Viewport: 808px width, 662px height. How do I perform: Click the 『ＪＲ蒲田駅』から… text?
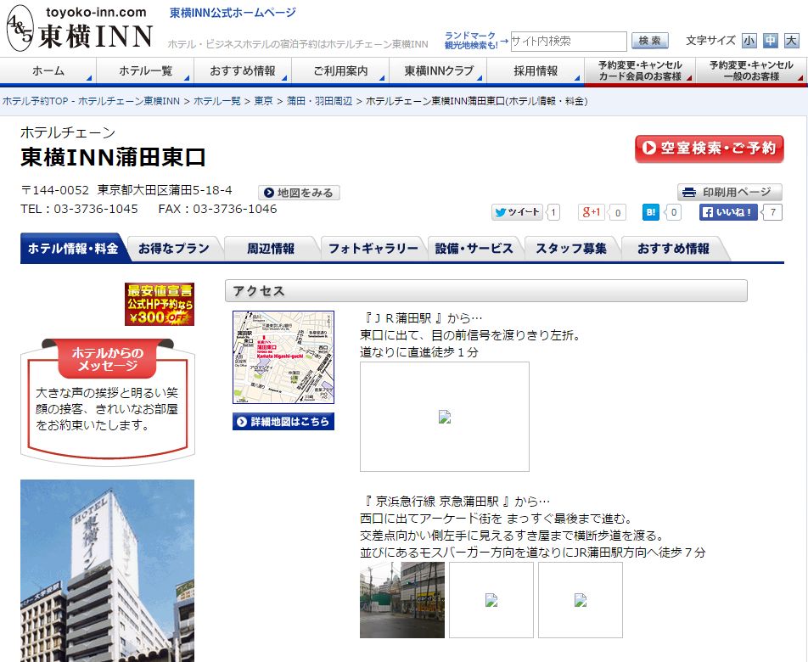(423, 318)
